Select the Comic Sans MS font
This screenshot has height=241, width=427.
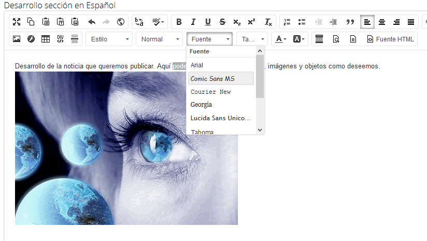coord(221,78)
